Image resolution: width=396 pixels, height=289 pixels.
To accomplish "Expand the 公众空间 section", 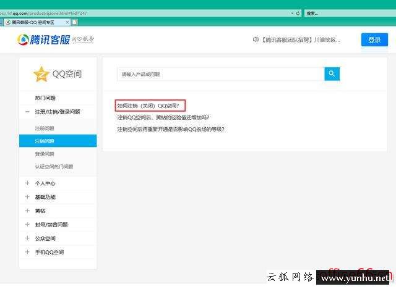I will click(x=27, y=238).
